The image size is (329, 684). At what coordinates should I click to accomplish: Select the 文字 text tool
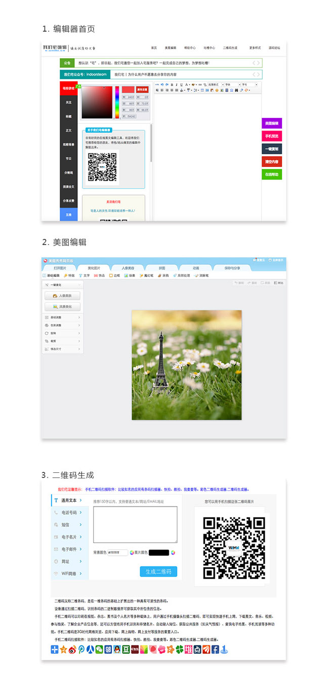pyautogui.click(x=85, y=275)
